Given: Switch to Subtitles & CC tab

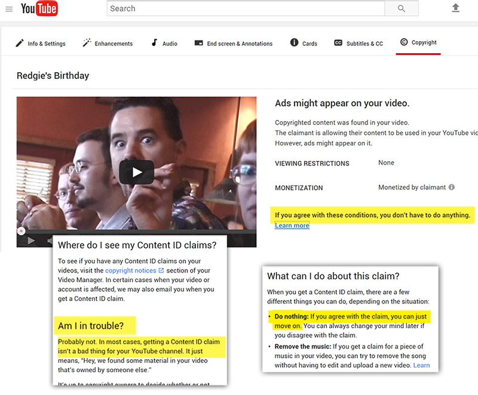Looking at the screenshot, I should [x=358, y=44].
